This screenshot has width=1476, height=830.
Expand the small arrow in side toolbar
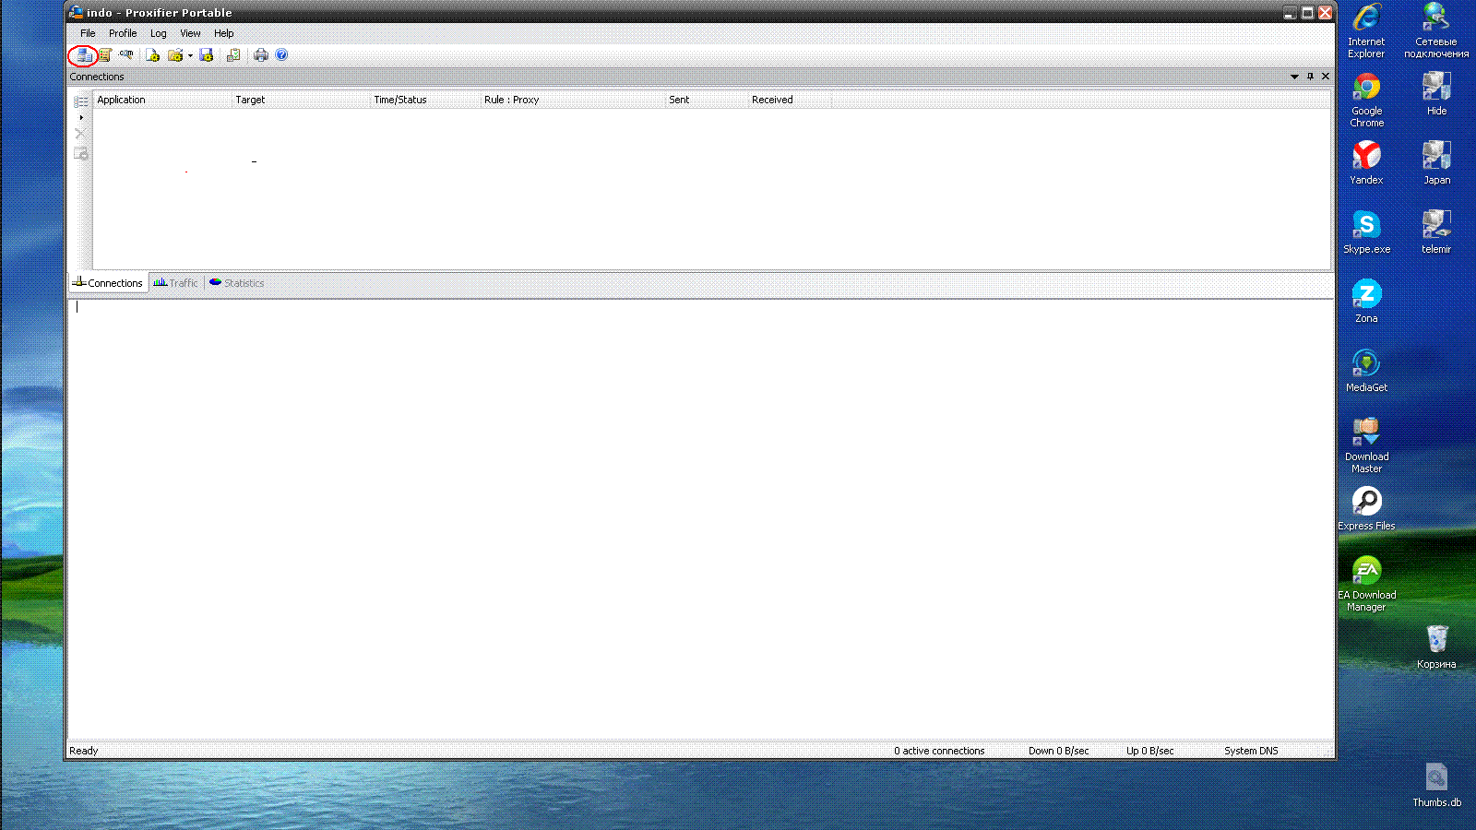pos(81,117)
